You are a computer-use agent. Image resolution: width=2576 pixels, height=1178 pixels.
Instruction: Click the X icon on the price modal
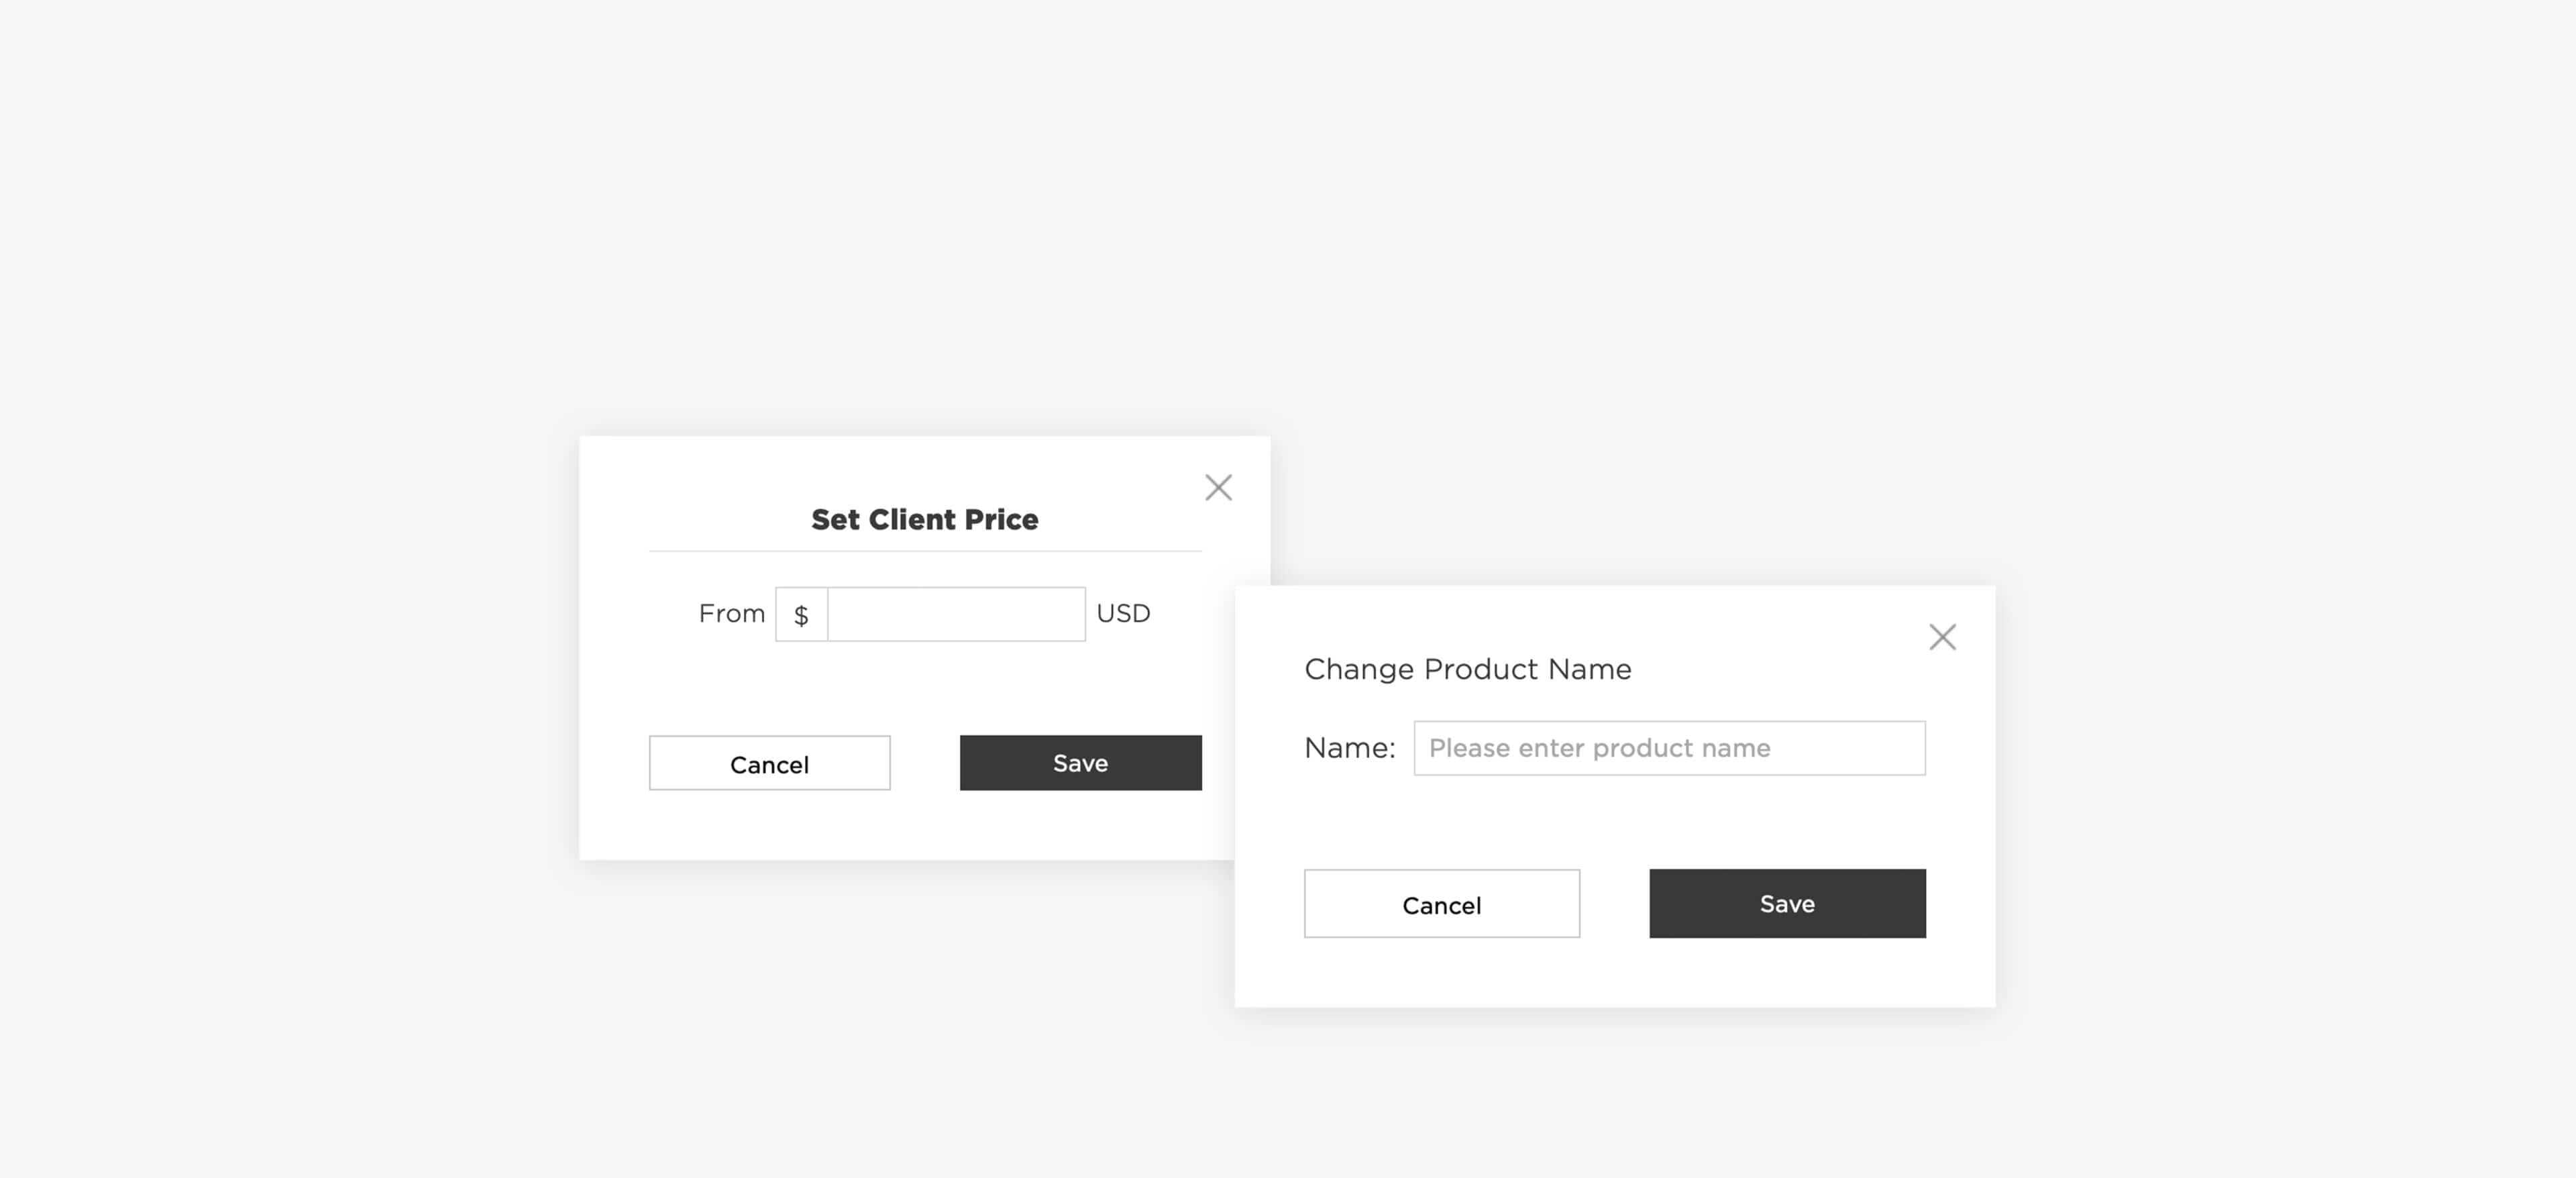pos(1218,487)
